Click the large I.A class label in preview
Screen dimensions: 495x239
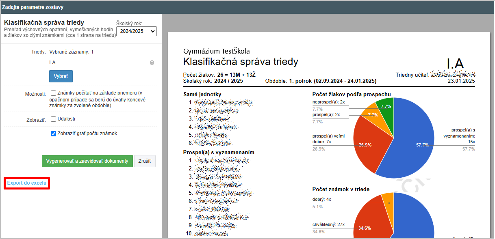pos(455,64)
